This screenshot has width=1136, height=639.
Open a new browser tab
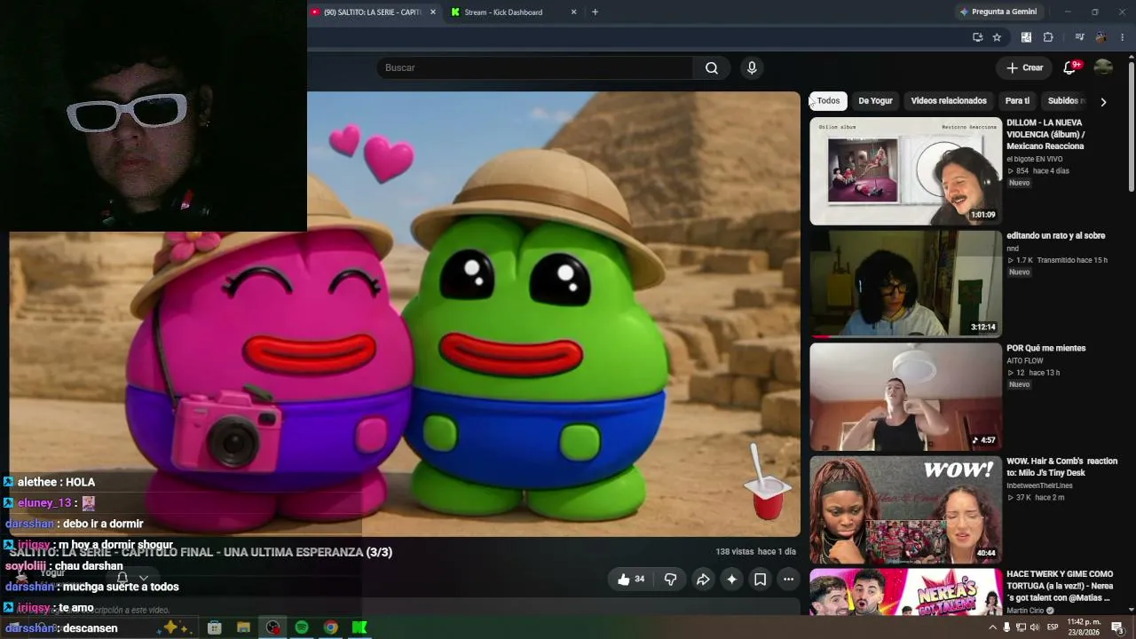595,12
